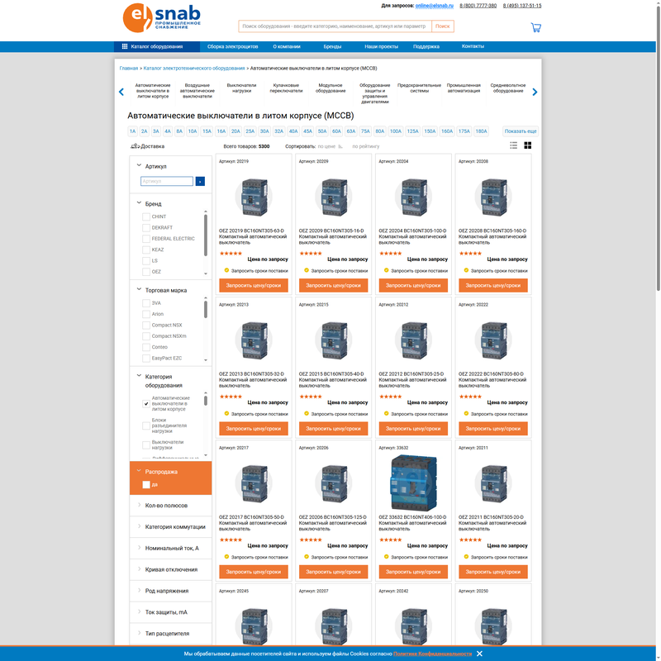Close the cookies notification bar
Viewport: 661px width, 661px height.
tap(479, 654)
